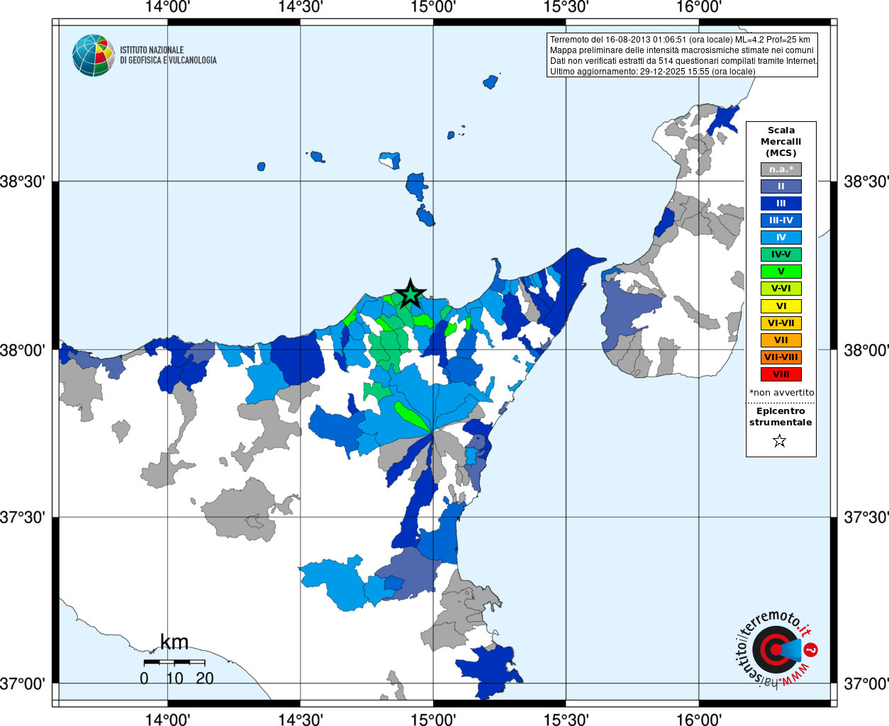Choose the orange VII legend swatch
Image resolution: width=889 pixels, height=726 pixels.
click(x=781, y=340)
